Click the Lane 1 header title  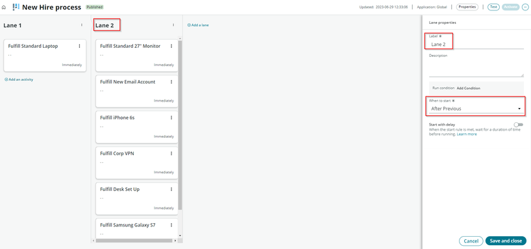[12, 25]
